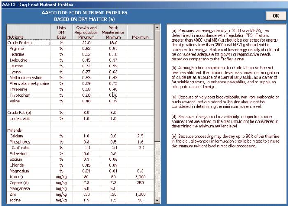Select the Ca:P ratio row label
Screen dimensions: 288x206
tap(21, 148)
